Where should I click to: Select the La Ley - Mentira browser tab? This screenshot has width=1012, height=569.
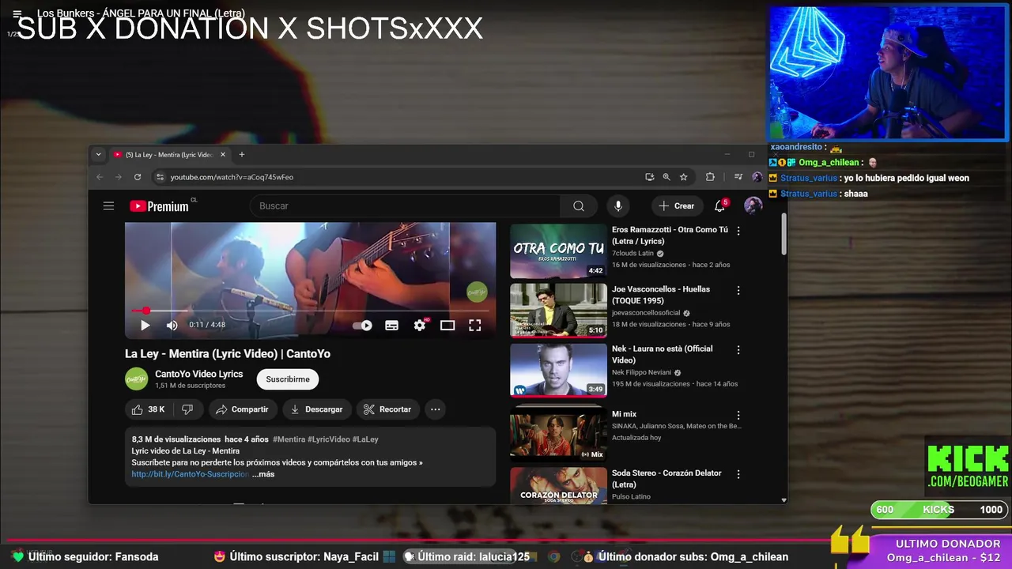pos(169,155)
